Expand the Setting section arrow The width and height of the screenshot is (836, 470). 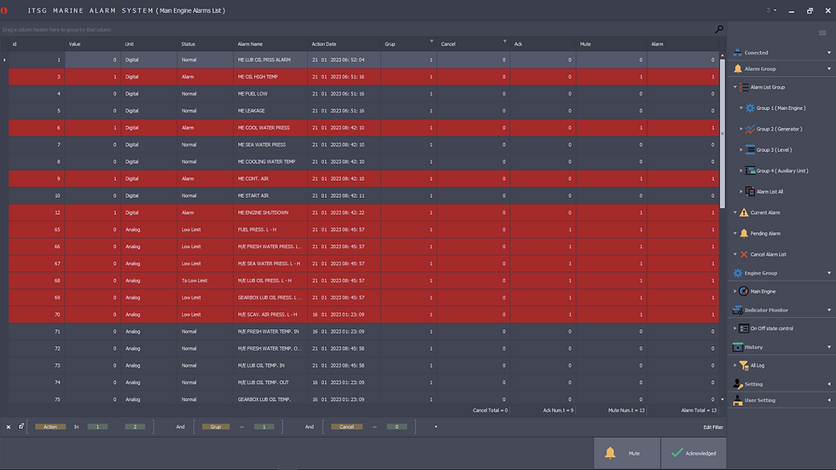point(828,384)
